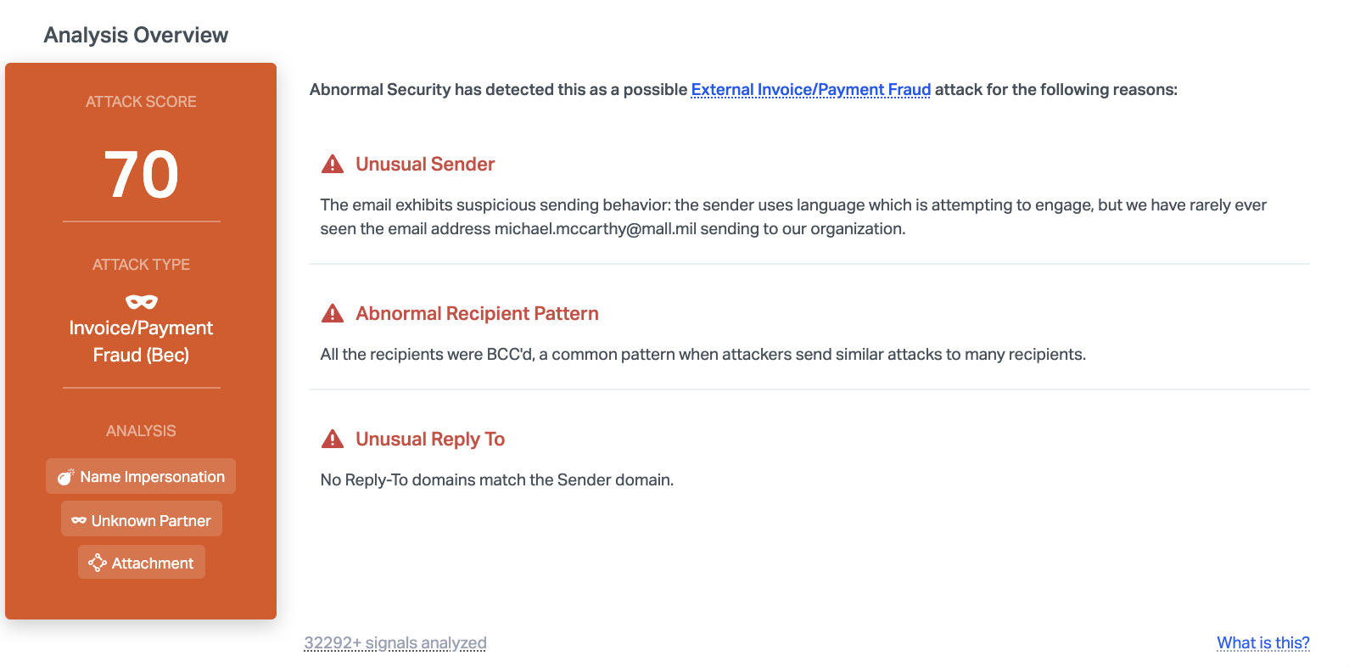Click the warning triangle next to Abnormal Recipient Pattern
1349x667 pixels.
333,313
